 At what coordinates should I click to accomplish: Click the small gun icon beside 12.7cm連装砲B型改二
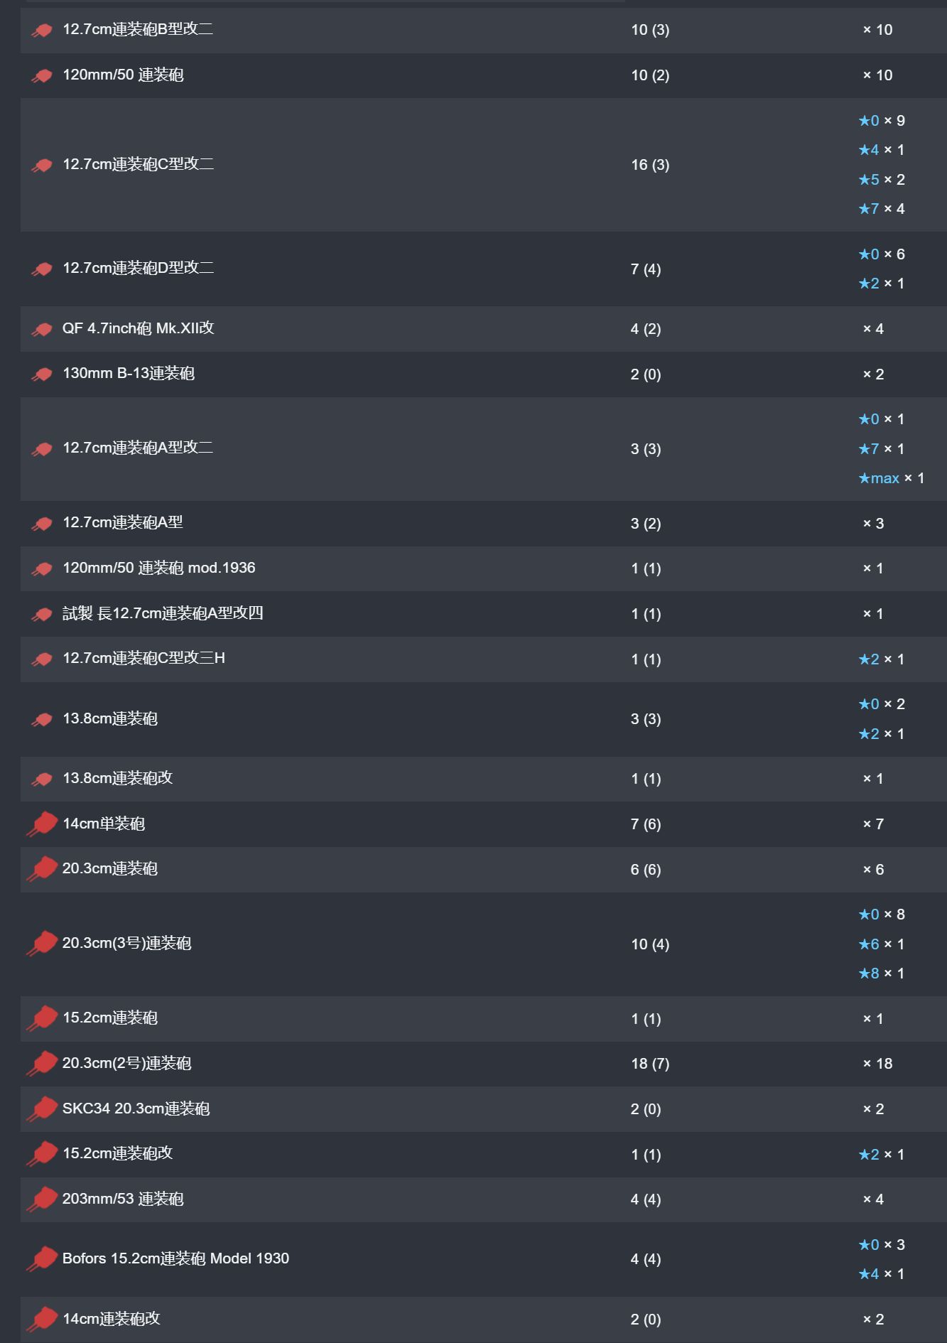[42, 31]
